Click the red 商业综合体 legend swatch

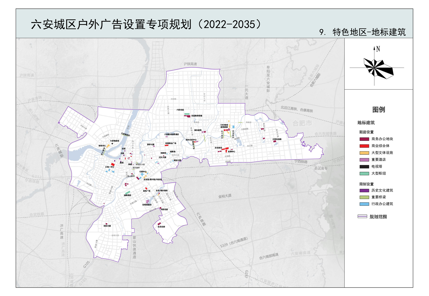[x=364, y=146]
